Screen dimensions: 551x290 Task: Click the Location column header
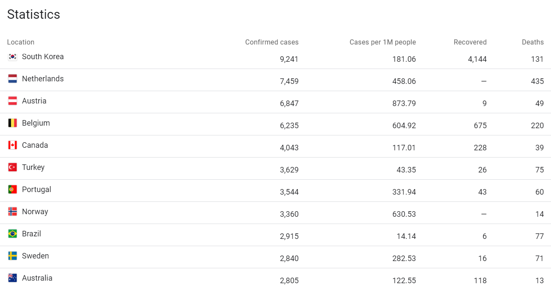[20, 42]
